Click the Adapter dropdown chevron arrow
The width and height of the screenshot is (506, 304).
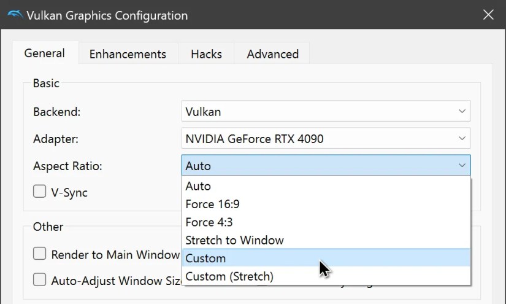point(461,139)
